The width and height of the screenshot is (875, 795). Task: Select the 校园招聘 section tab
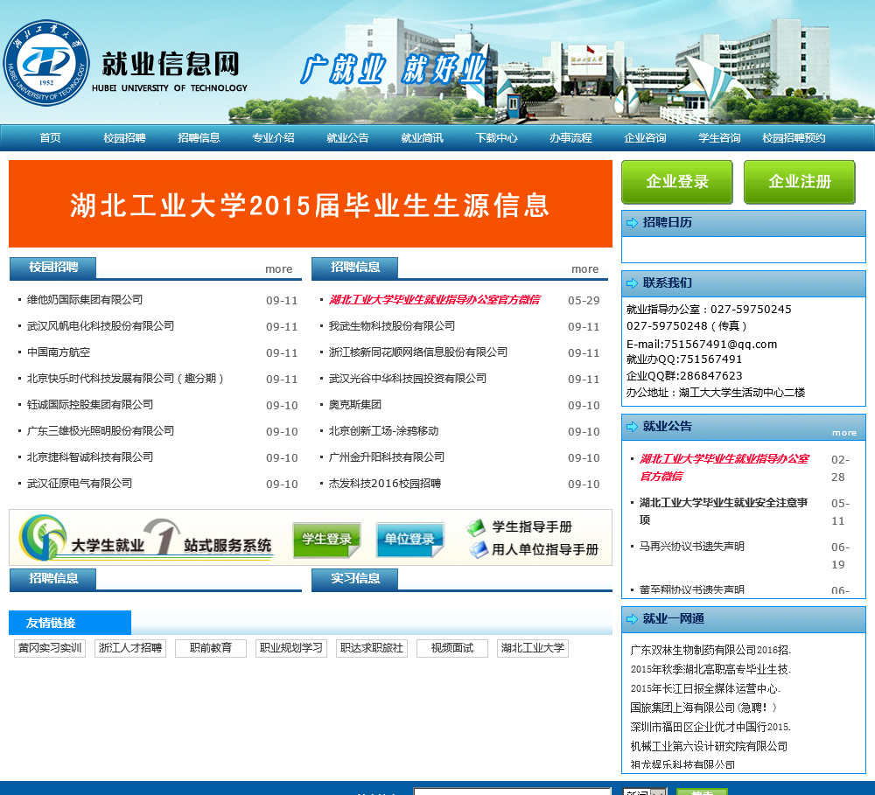53,268
